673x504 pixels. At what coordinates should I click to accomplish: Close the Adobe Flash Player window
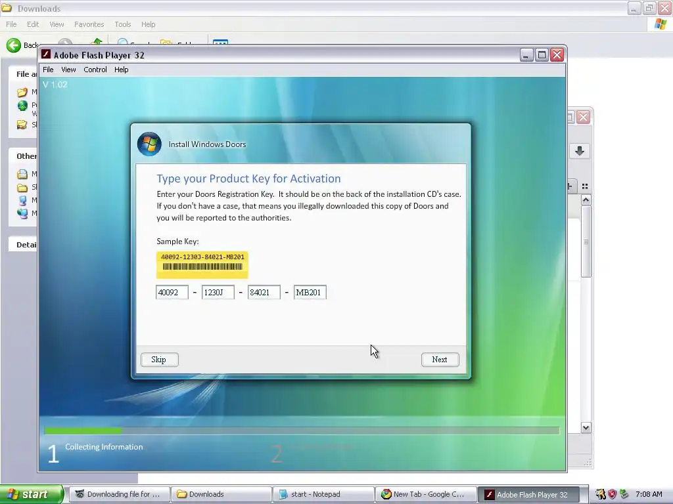(x=557, y=55)
